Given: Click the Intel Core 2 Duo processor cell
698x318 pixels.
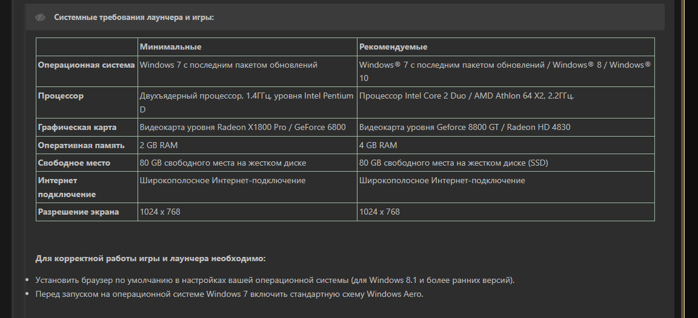Looking at the screenshot, I should point(506,103).
